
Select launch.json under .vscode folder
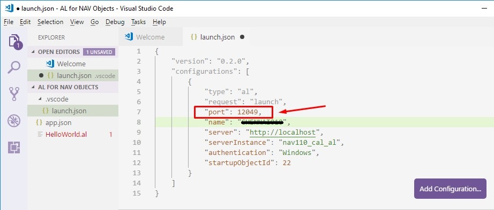coord(73,111)
